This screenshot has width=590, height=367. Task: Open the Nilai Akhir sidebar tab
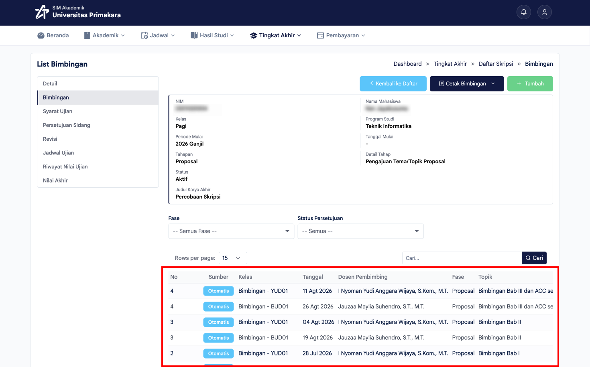tap(98, 180)
